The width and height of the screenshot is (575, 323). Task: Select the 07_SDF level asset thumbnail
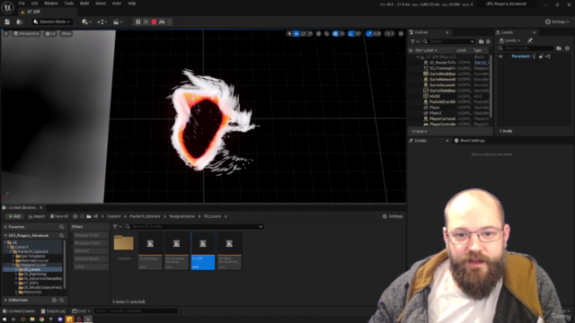click(203, 251)
